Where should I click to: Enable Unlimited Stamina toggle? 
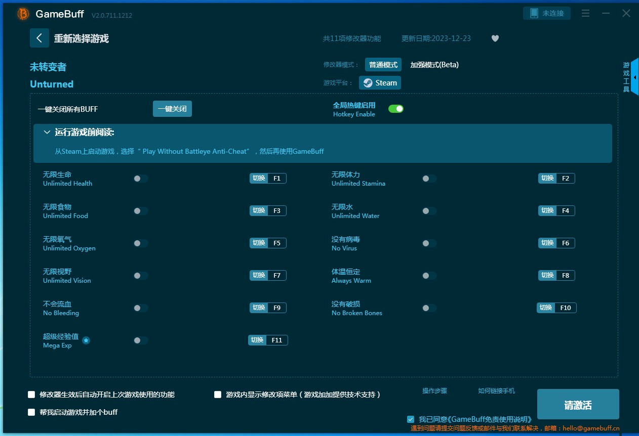pos(429,179)
